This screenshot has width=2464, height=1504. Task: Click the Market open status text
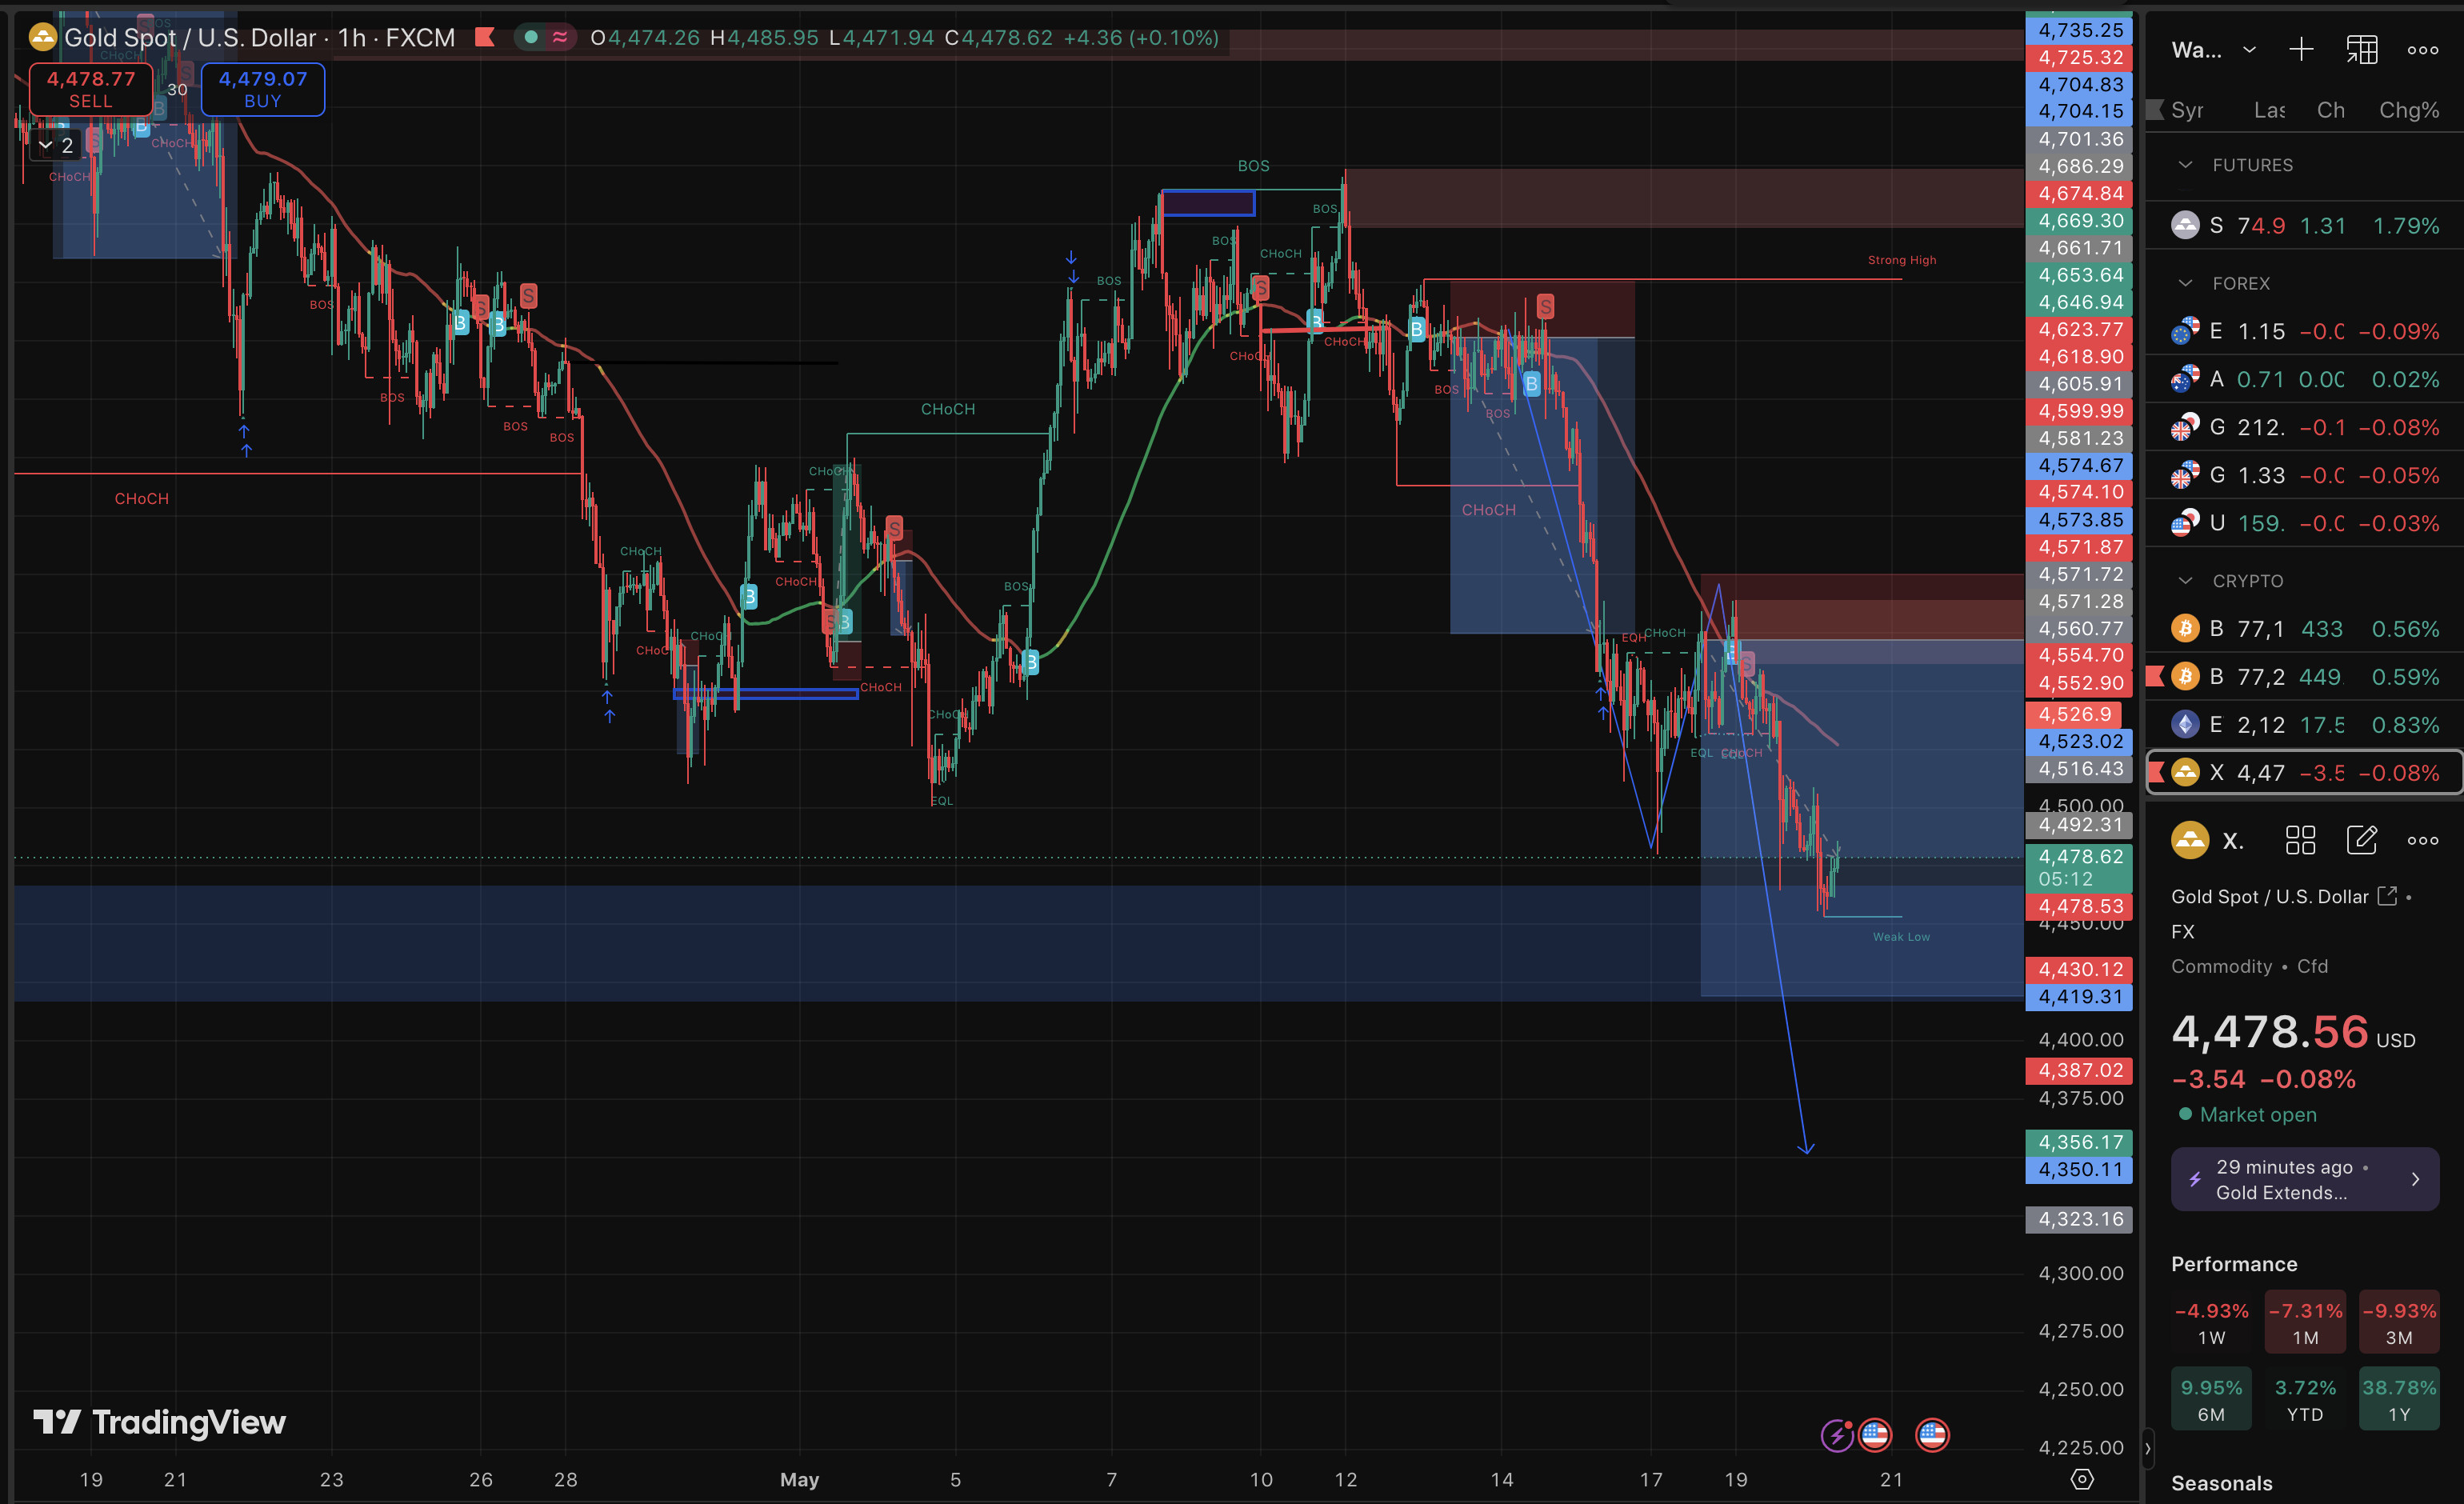pos(2258,1114)
